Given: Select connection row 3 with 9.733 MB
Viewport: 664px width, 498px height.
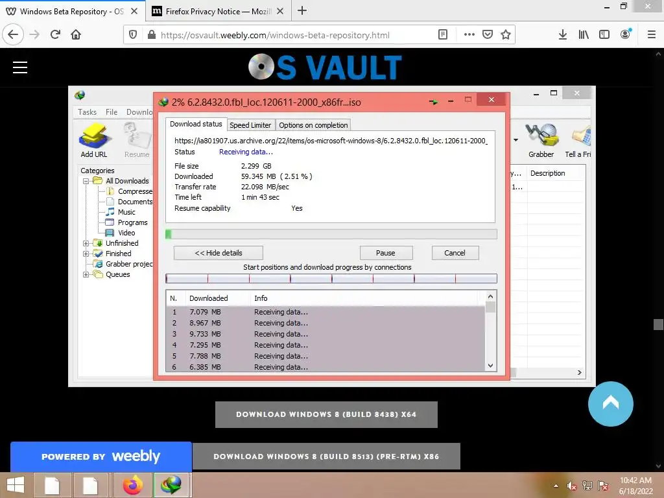Looking at the screenshot, I should point(326,334).
